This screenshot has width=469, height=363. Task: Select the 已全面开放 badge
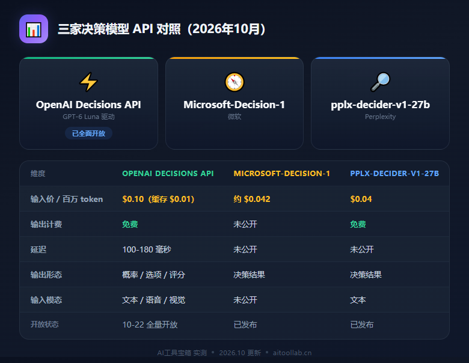tap(88, 133)
